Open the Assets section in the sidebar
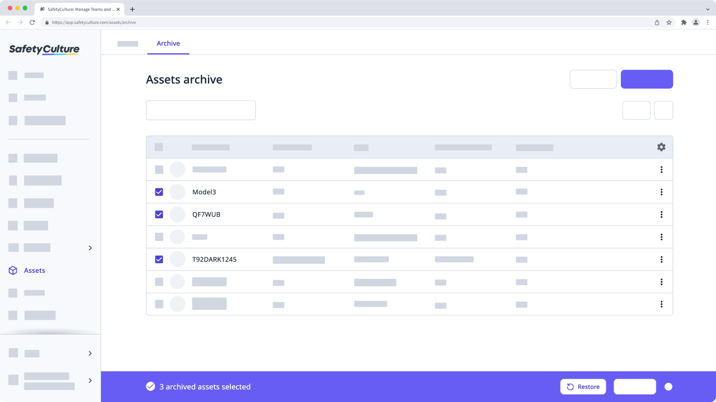Screen dimensions: 716x402 click(34, 270)
